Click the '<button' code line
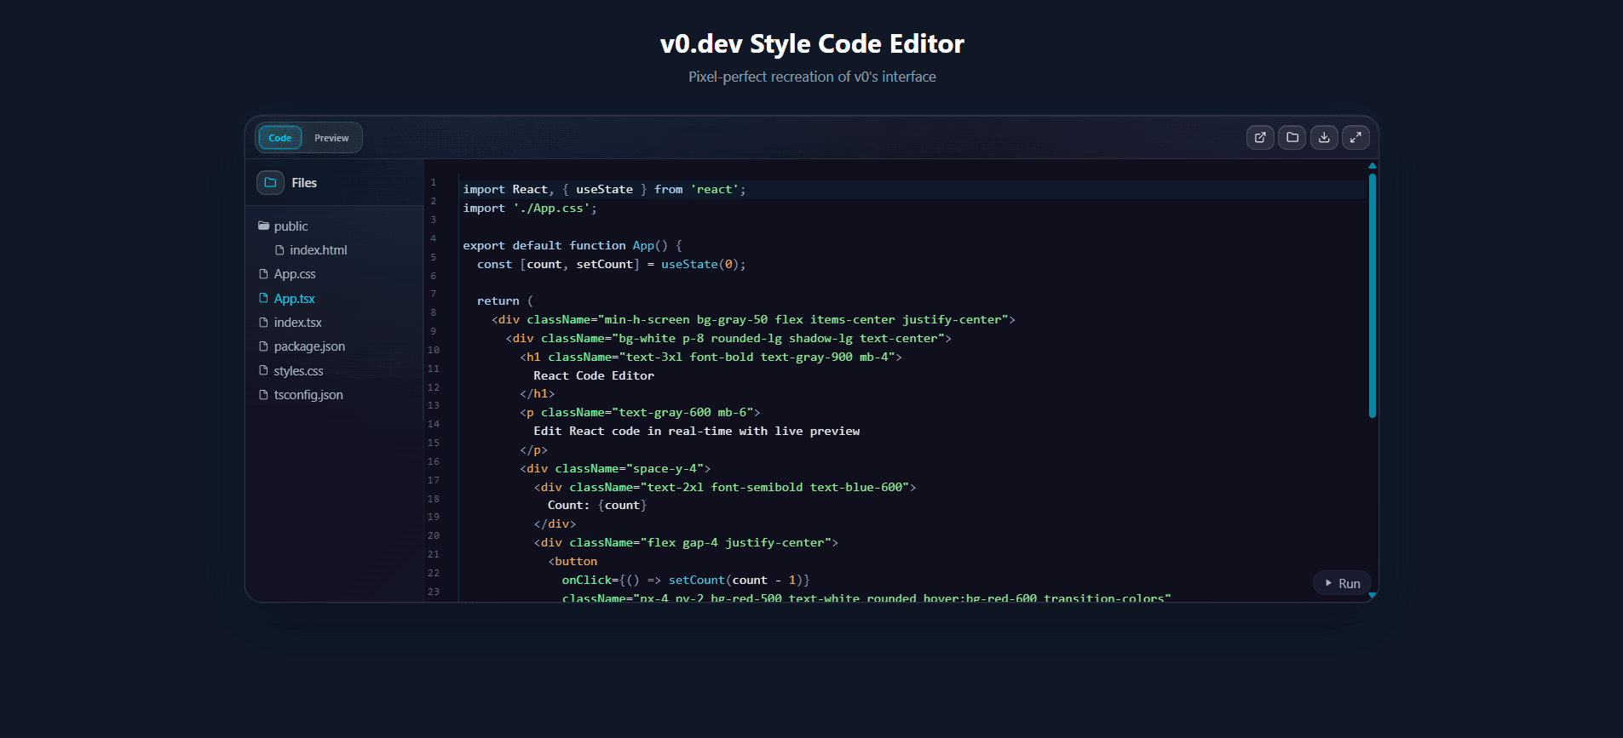Viewport: 1623px width, 738px height. tap(573, 561)
